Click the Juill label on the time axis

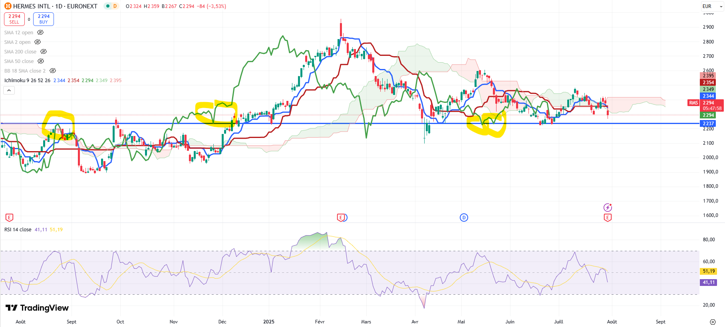coord(559,322)
